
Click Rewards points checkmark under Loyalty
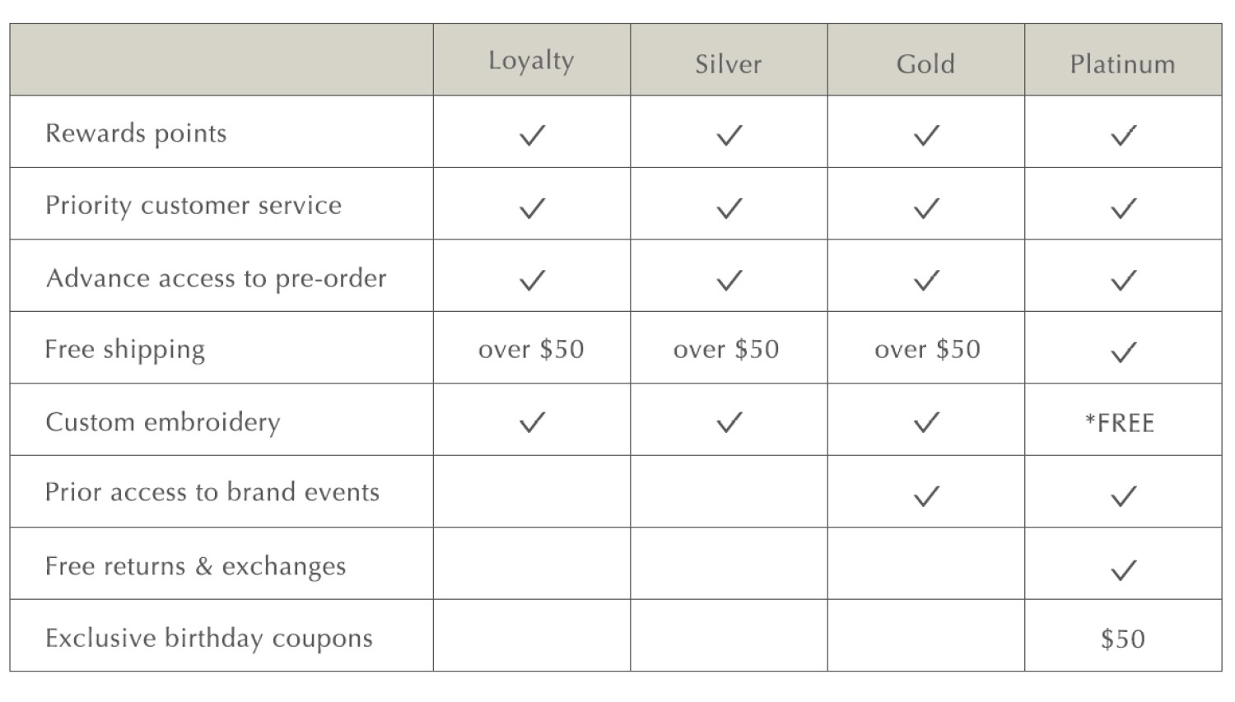tap(533, 135)
